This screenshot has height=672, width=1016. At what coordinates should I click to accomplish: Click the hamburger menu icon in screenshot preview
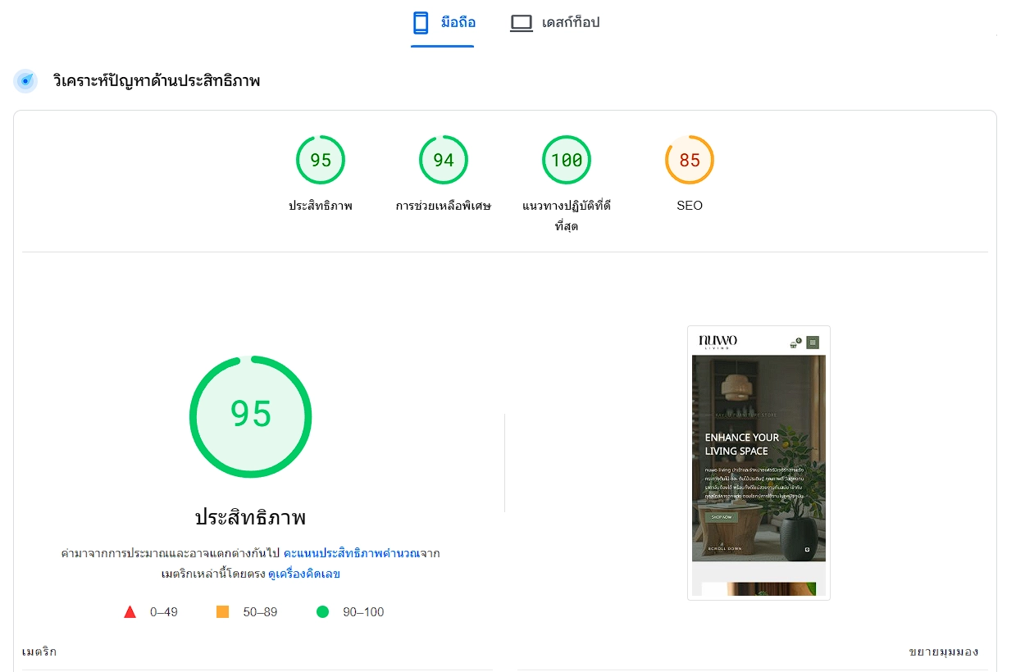(813, 343)
